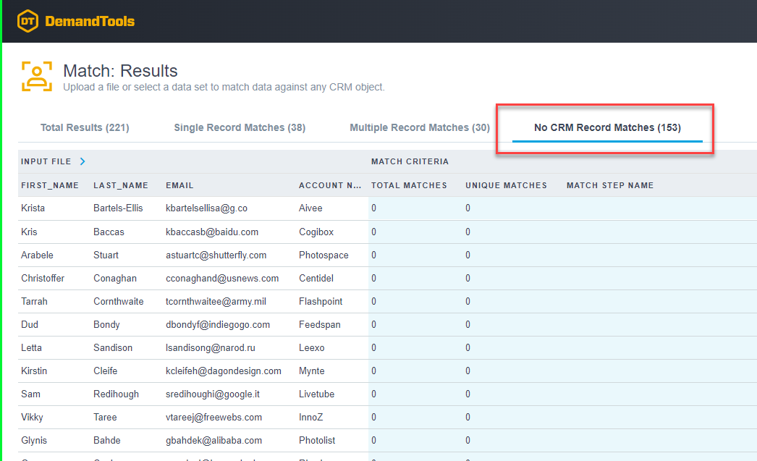The height and width of the screenshot is (461, 757).
Task: Switch to the Total Results (221) tab
Action: point(85,127)
